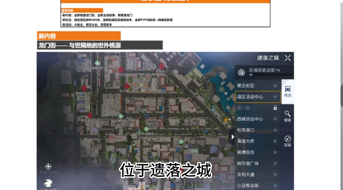This screenshot has height=190, width=343.
Task: Select 小丑帮总部 list entry
Action: (258, 186)
